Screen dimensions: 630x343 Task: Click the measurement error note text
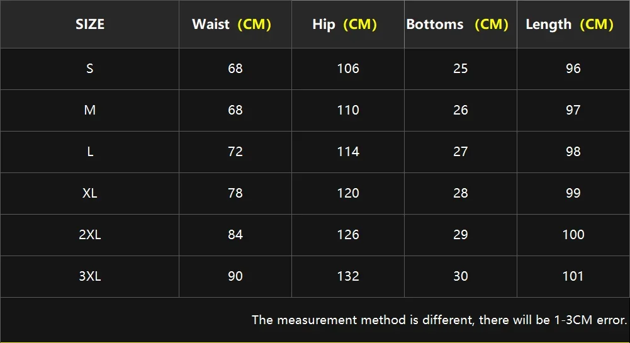pos(439,320)
